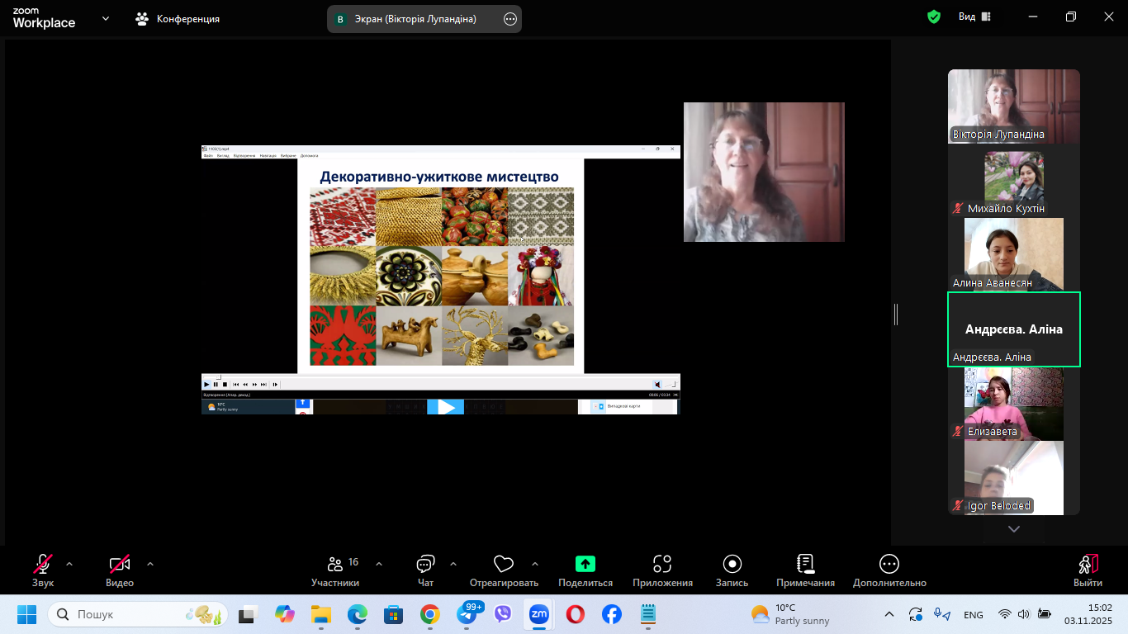Turn on the camera with Видео
This screenshot has width=1128, height=634.
pos(120,570)
